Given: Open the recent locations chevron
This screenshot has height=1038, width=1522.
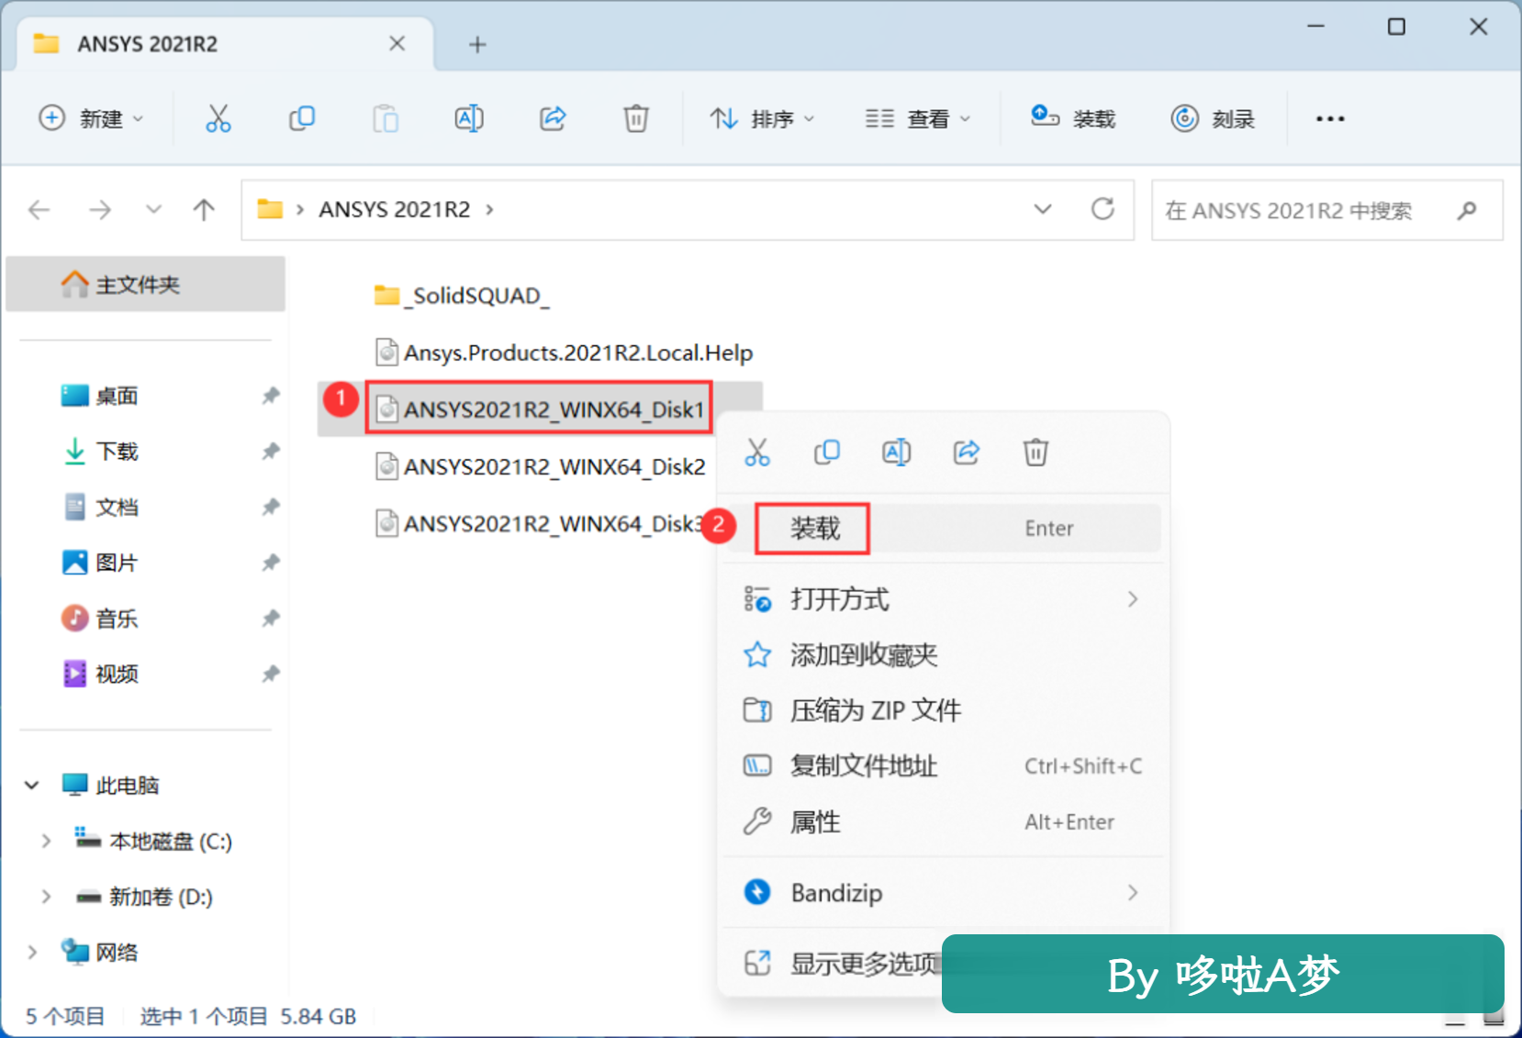Looking at the screenshot, I should pos(153,210).
